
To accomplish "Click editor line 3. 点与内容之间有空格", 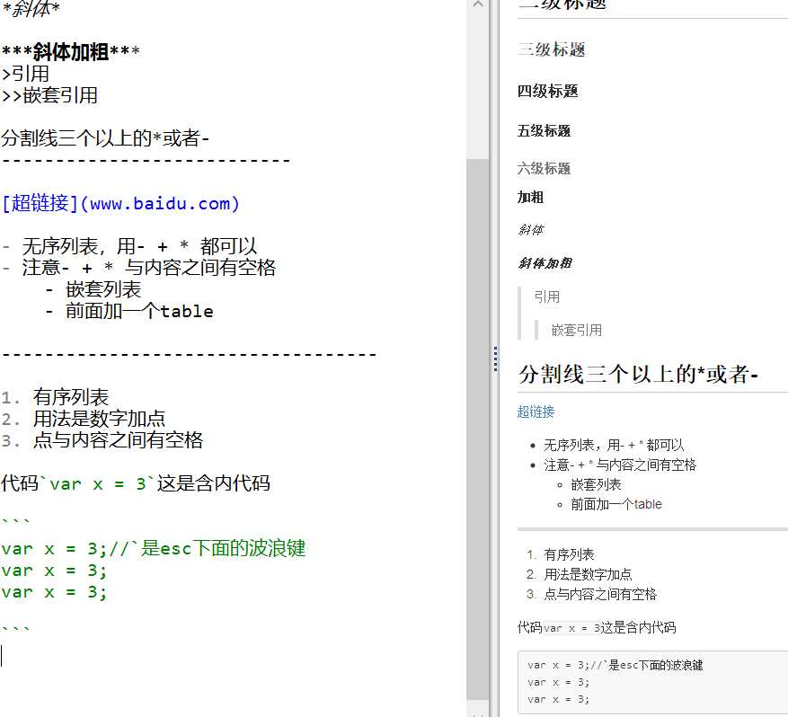I will [x=102, y=440].
